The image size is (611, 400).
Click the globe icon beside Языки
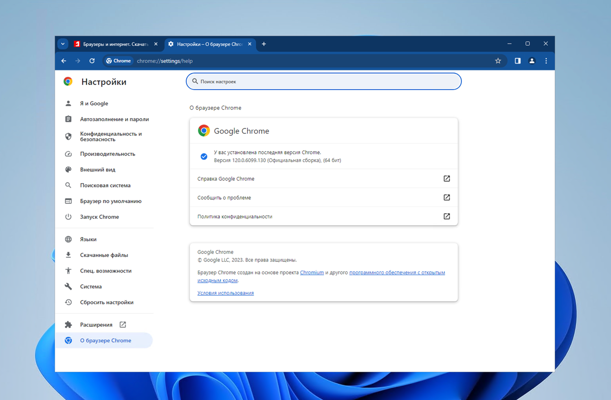click(68, 239)
